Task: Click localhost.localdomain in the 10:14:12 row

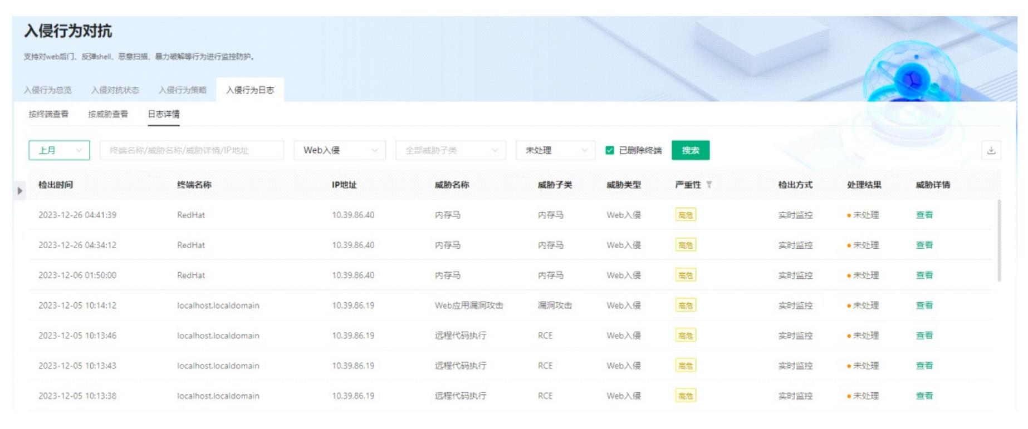Action: click(x=218, y=305)
